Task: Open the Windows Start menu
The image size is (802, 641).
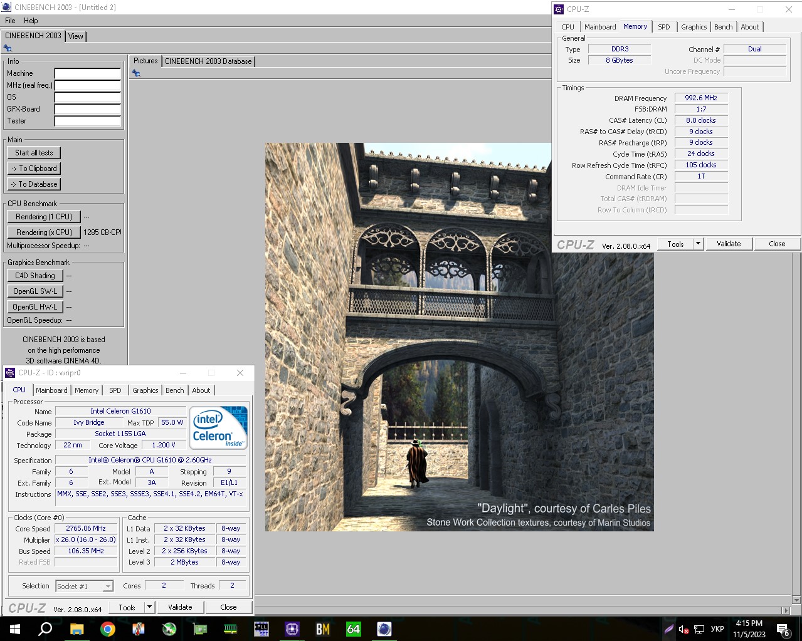Action: (x=15, y=628)
